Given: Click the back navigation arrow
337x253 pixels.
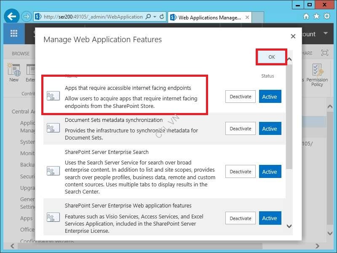Looking at the screenshot, I should coord(11,16).
